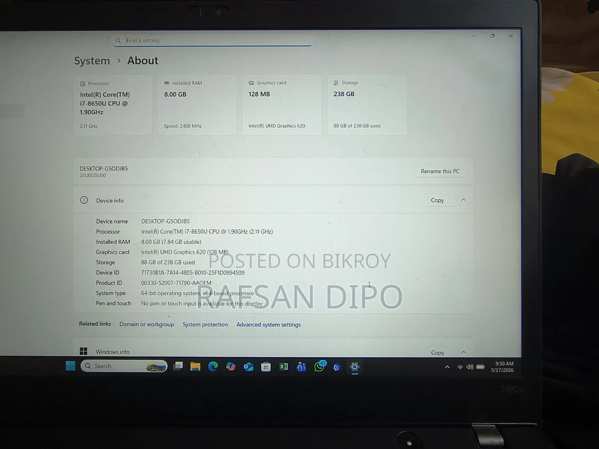
Task: Click the blue taskbar icon left of Settings
Action: click(337, 367)
